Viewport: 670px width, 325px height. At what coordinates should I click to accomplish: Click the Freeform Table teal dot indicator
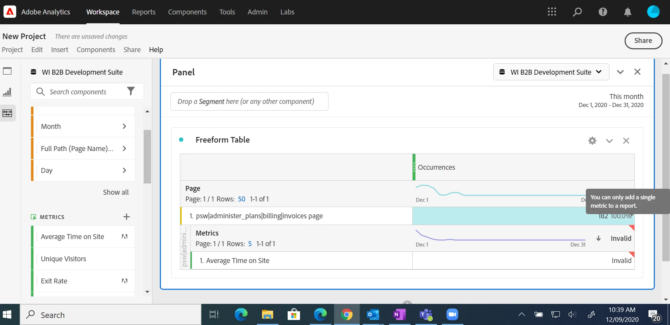(x=181, y=140)
